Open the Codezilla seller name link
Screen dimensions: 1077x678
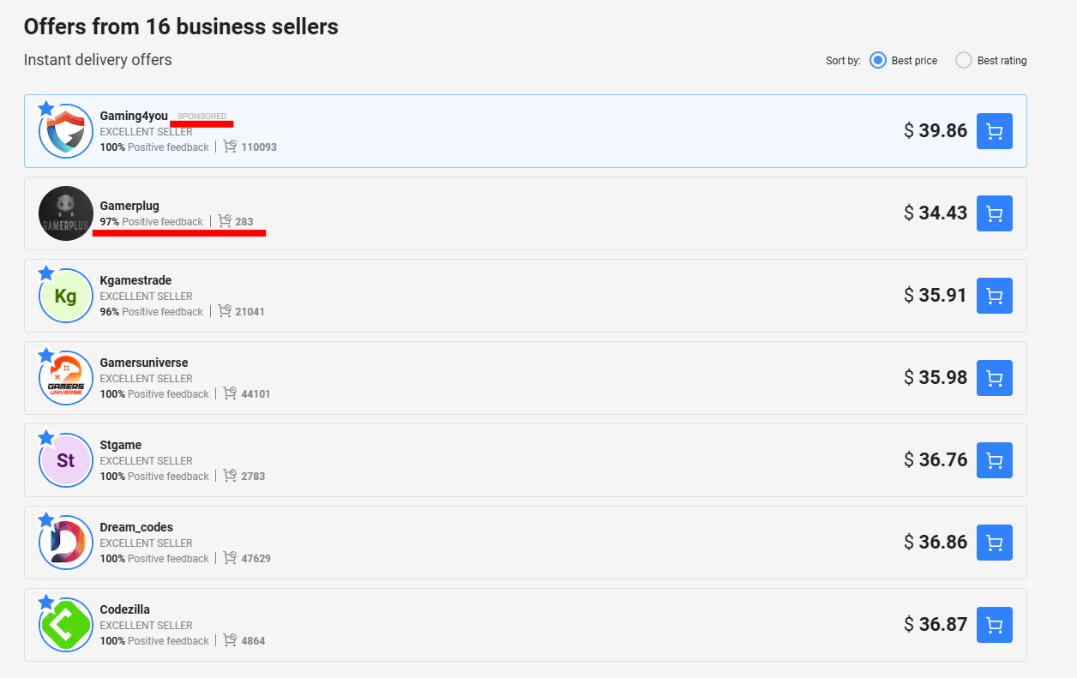coord(125,609)
